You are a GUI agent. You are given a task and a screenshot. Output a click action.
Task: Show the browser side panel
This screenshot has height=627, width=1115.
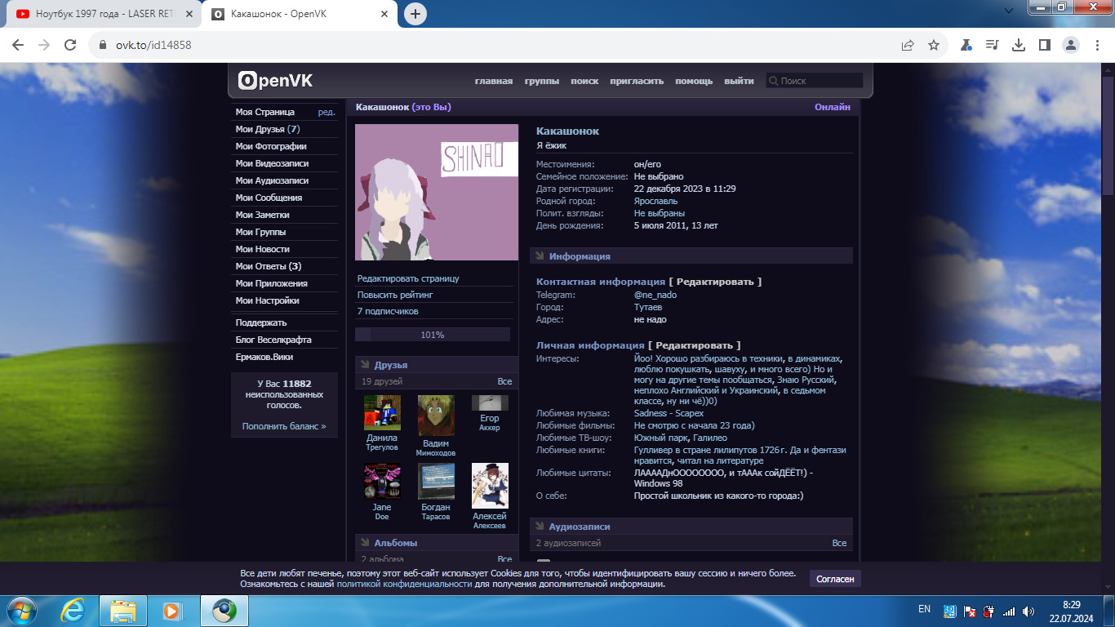[x=1044, y=45]
